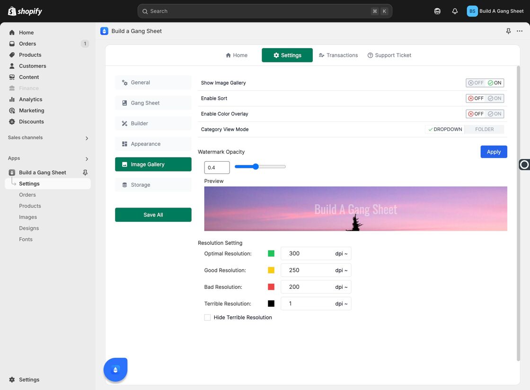Open the notifications bell
The height and width of the screenshot is (390, 530).
(455, 11)
